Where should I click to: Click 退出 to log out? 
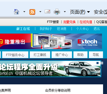pyautogui.click(x=96, y=29)
